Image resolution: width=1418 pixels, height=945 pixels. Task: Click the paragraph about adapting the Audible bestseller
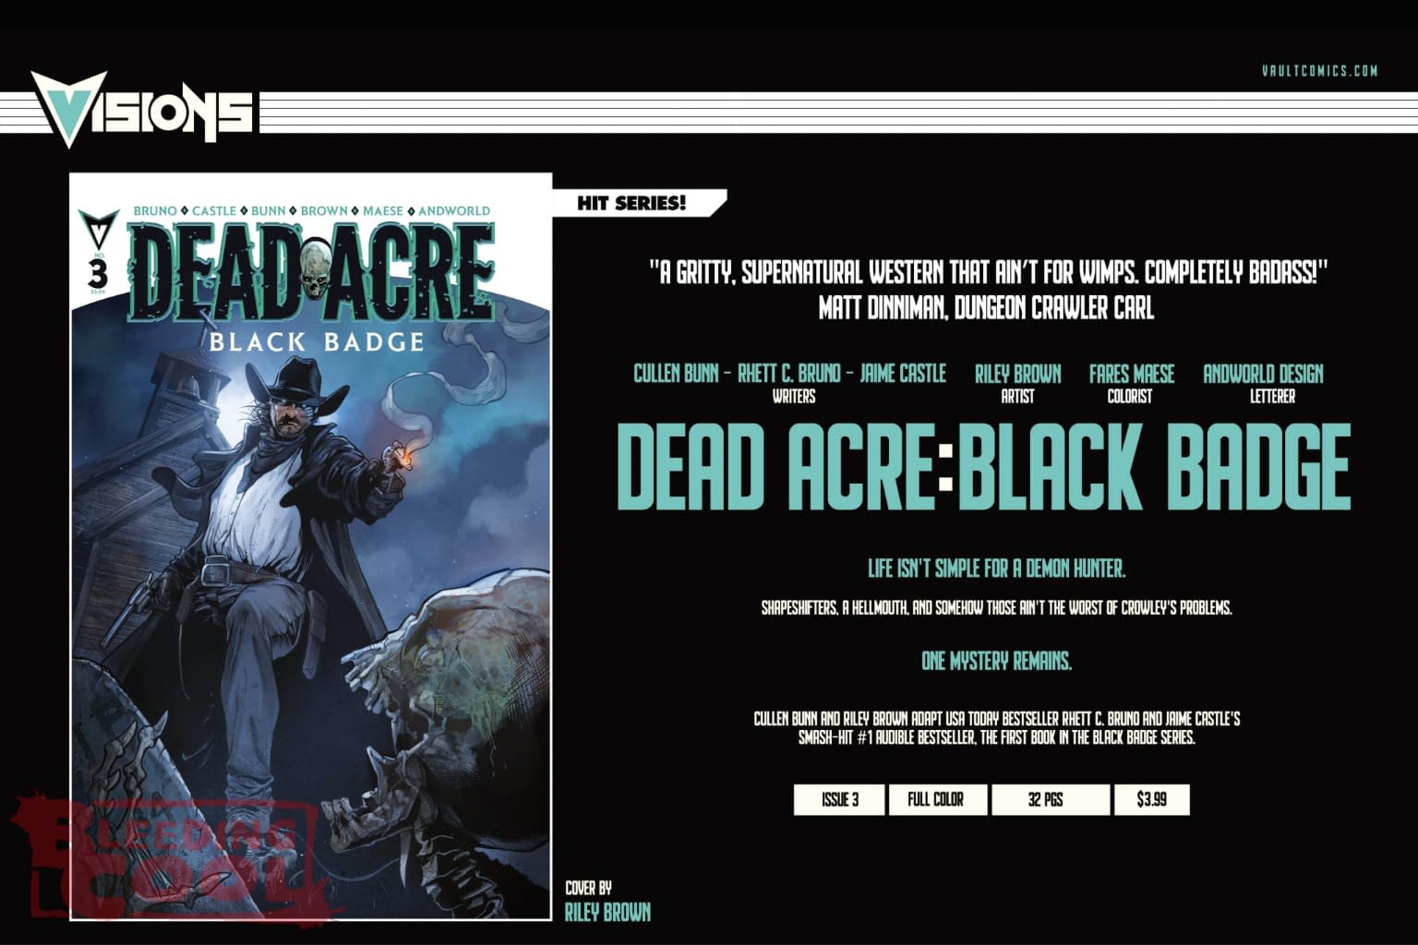pos(996,728)
